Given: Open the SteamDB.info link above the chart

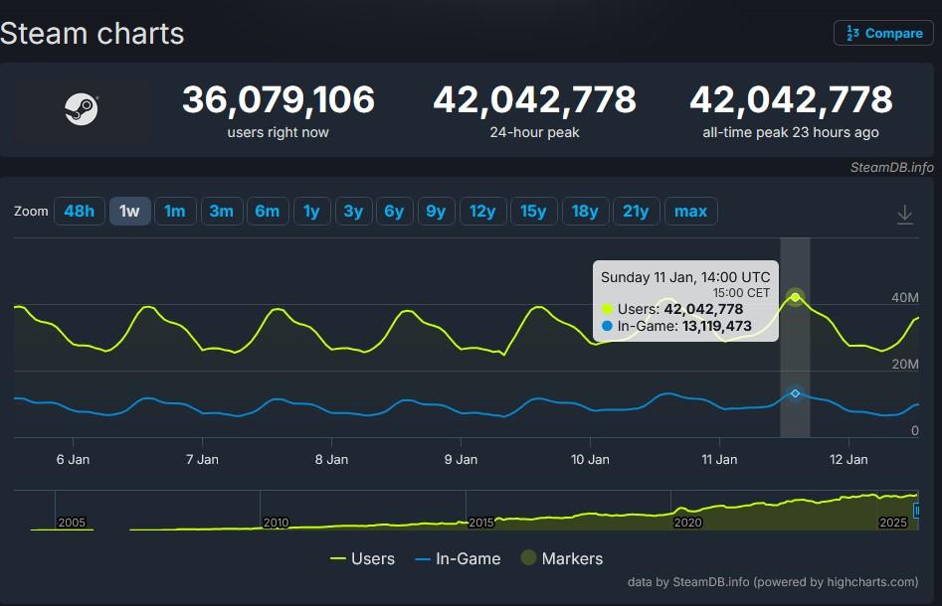Looking at the screenshot, I should click(x=892, y=168).
